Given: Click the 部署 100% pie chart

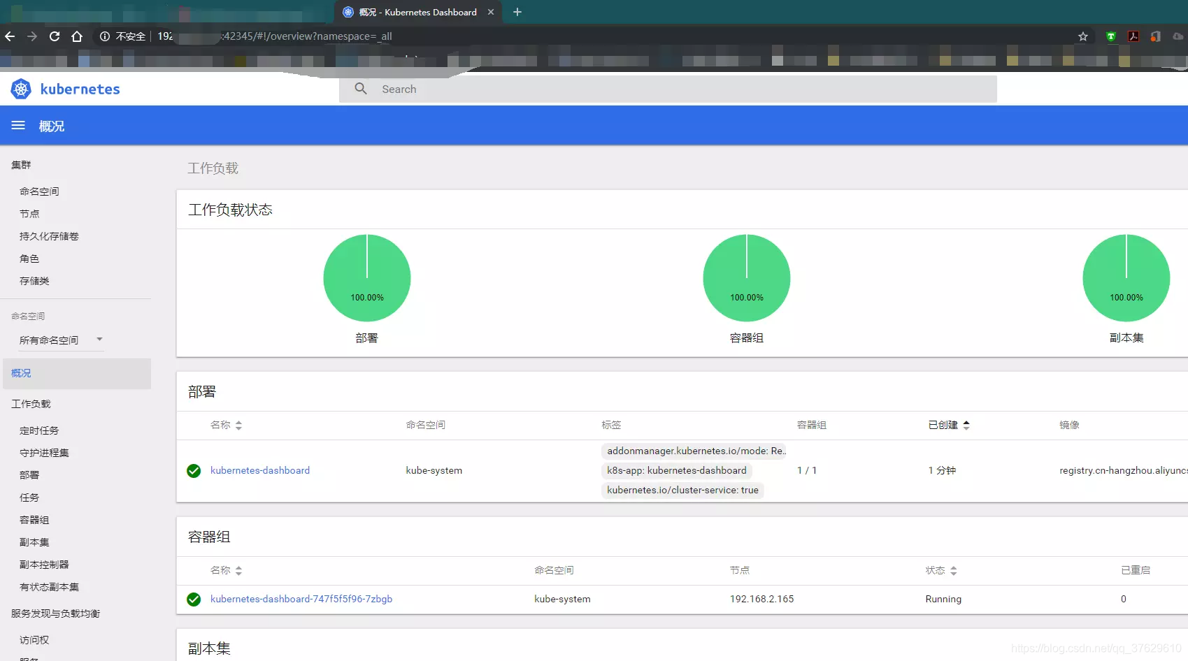Looking at the screenshot, I should click(x=367, y=278).
